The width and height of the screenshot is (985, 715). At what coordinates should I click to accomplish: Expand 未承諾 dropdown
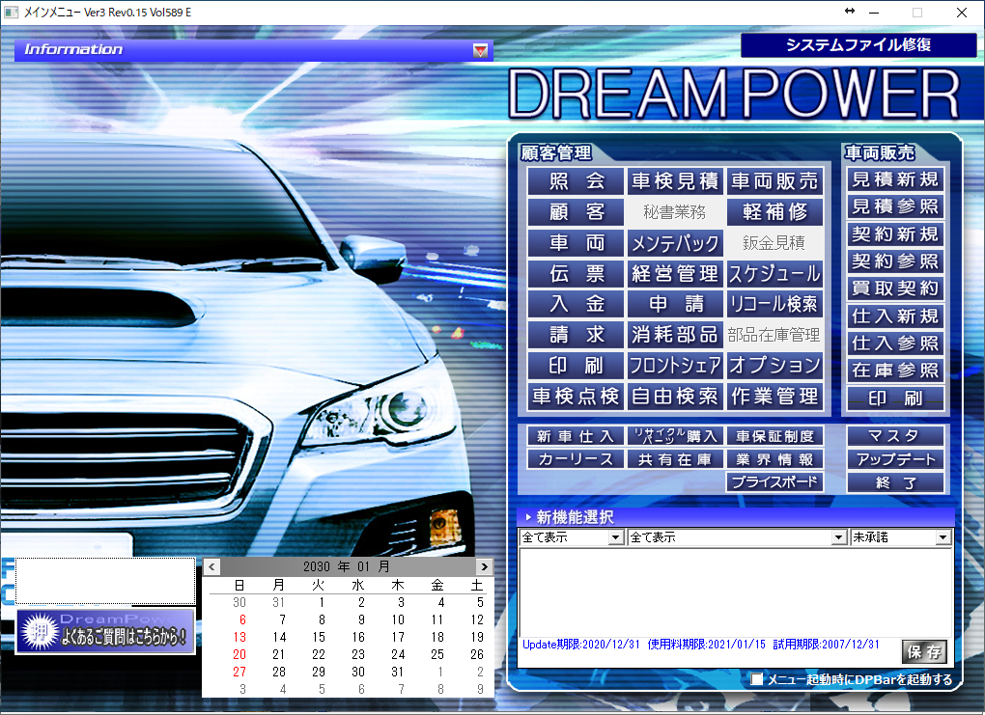[943, 537]
